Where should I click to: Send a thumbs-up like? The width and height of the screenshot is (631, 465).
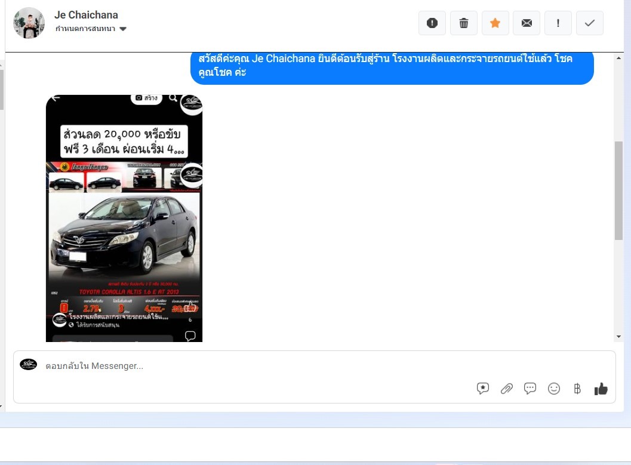pos(601,389)
